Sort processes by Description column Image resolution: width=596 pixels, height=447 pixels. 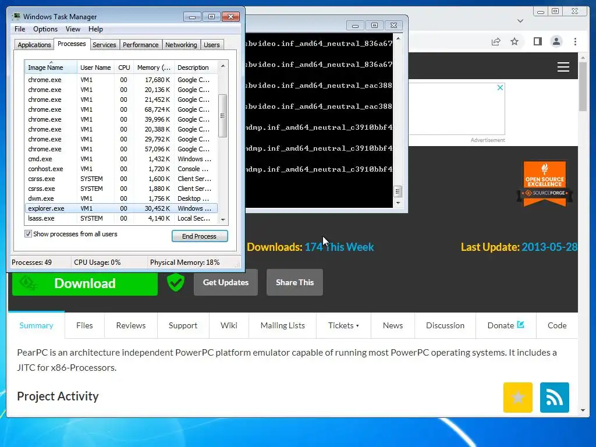(196, 68)
